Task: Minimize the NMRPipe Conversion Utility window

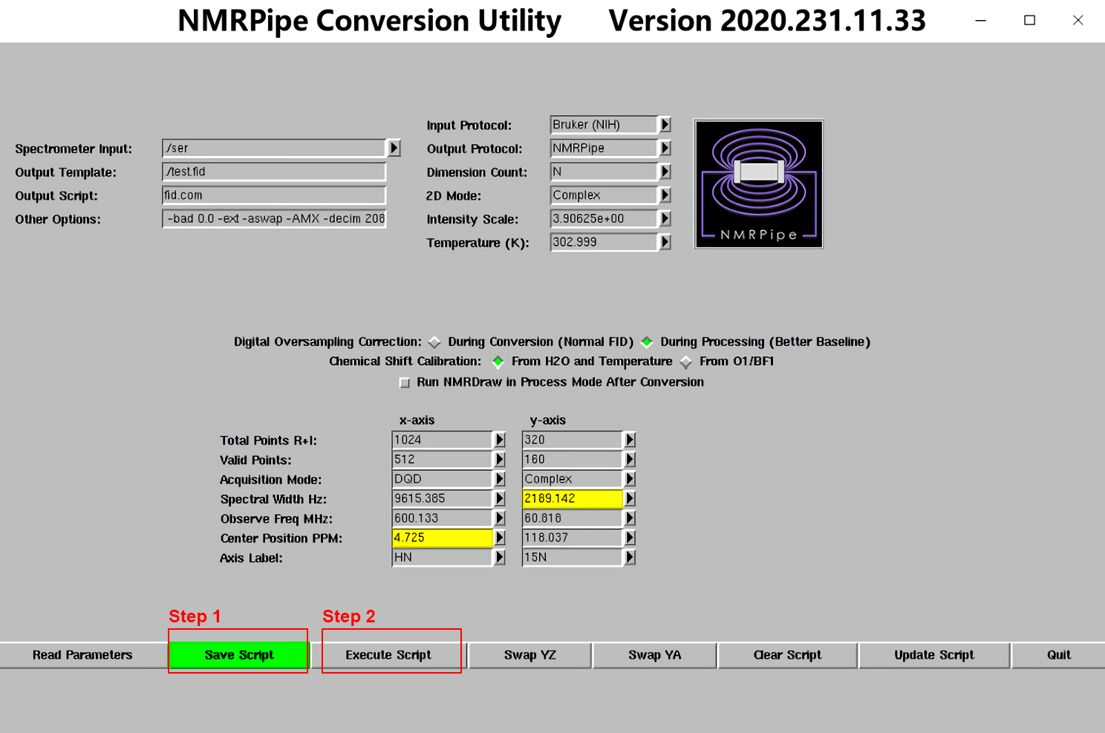Action: pyautogui.click(x=981, y=20)
